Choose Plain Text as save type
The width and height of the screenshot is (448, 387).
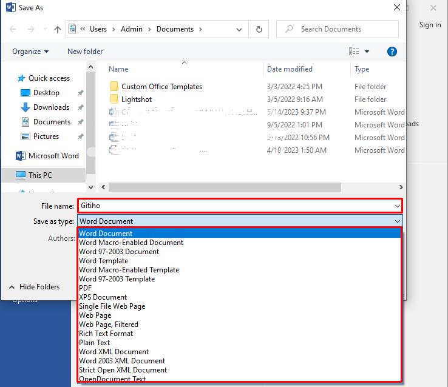(x=240, y=343)
